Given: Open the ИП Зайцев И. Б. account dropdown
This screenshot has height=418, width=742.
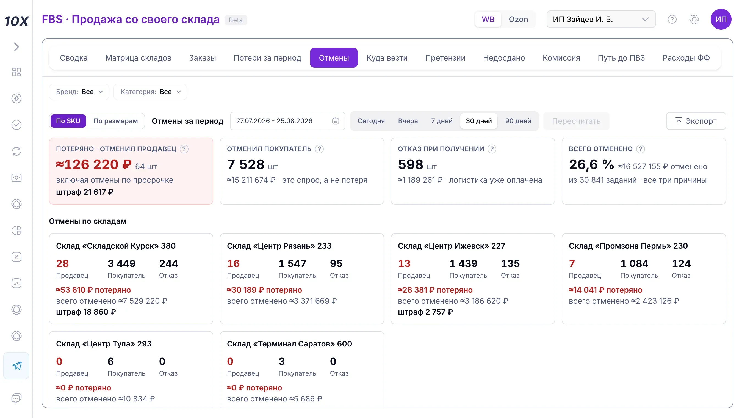Looking at the screenshot, I should point(601,19).
